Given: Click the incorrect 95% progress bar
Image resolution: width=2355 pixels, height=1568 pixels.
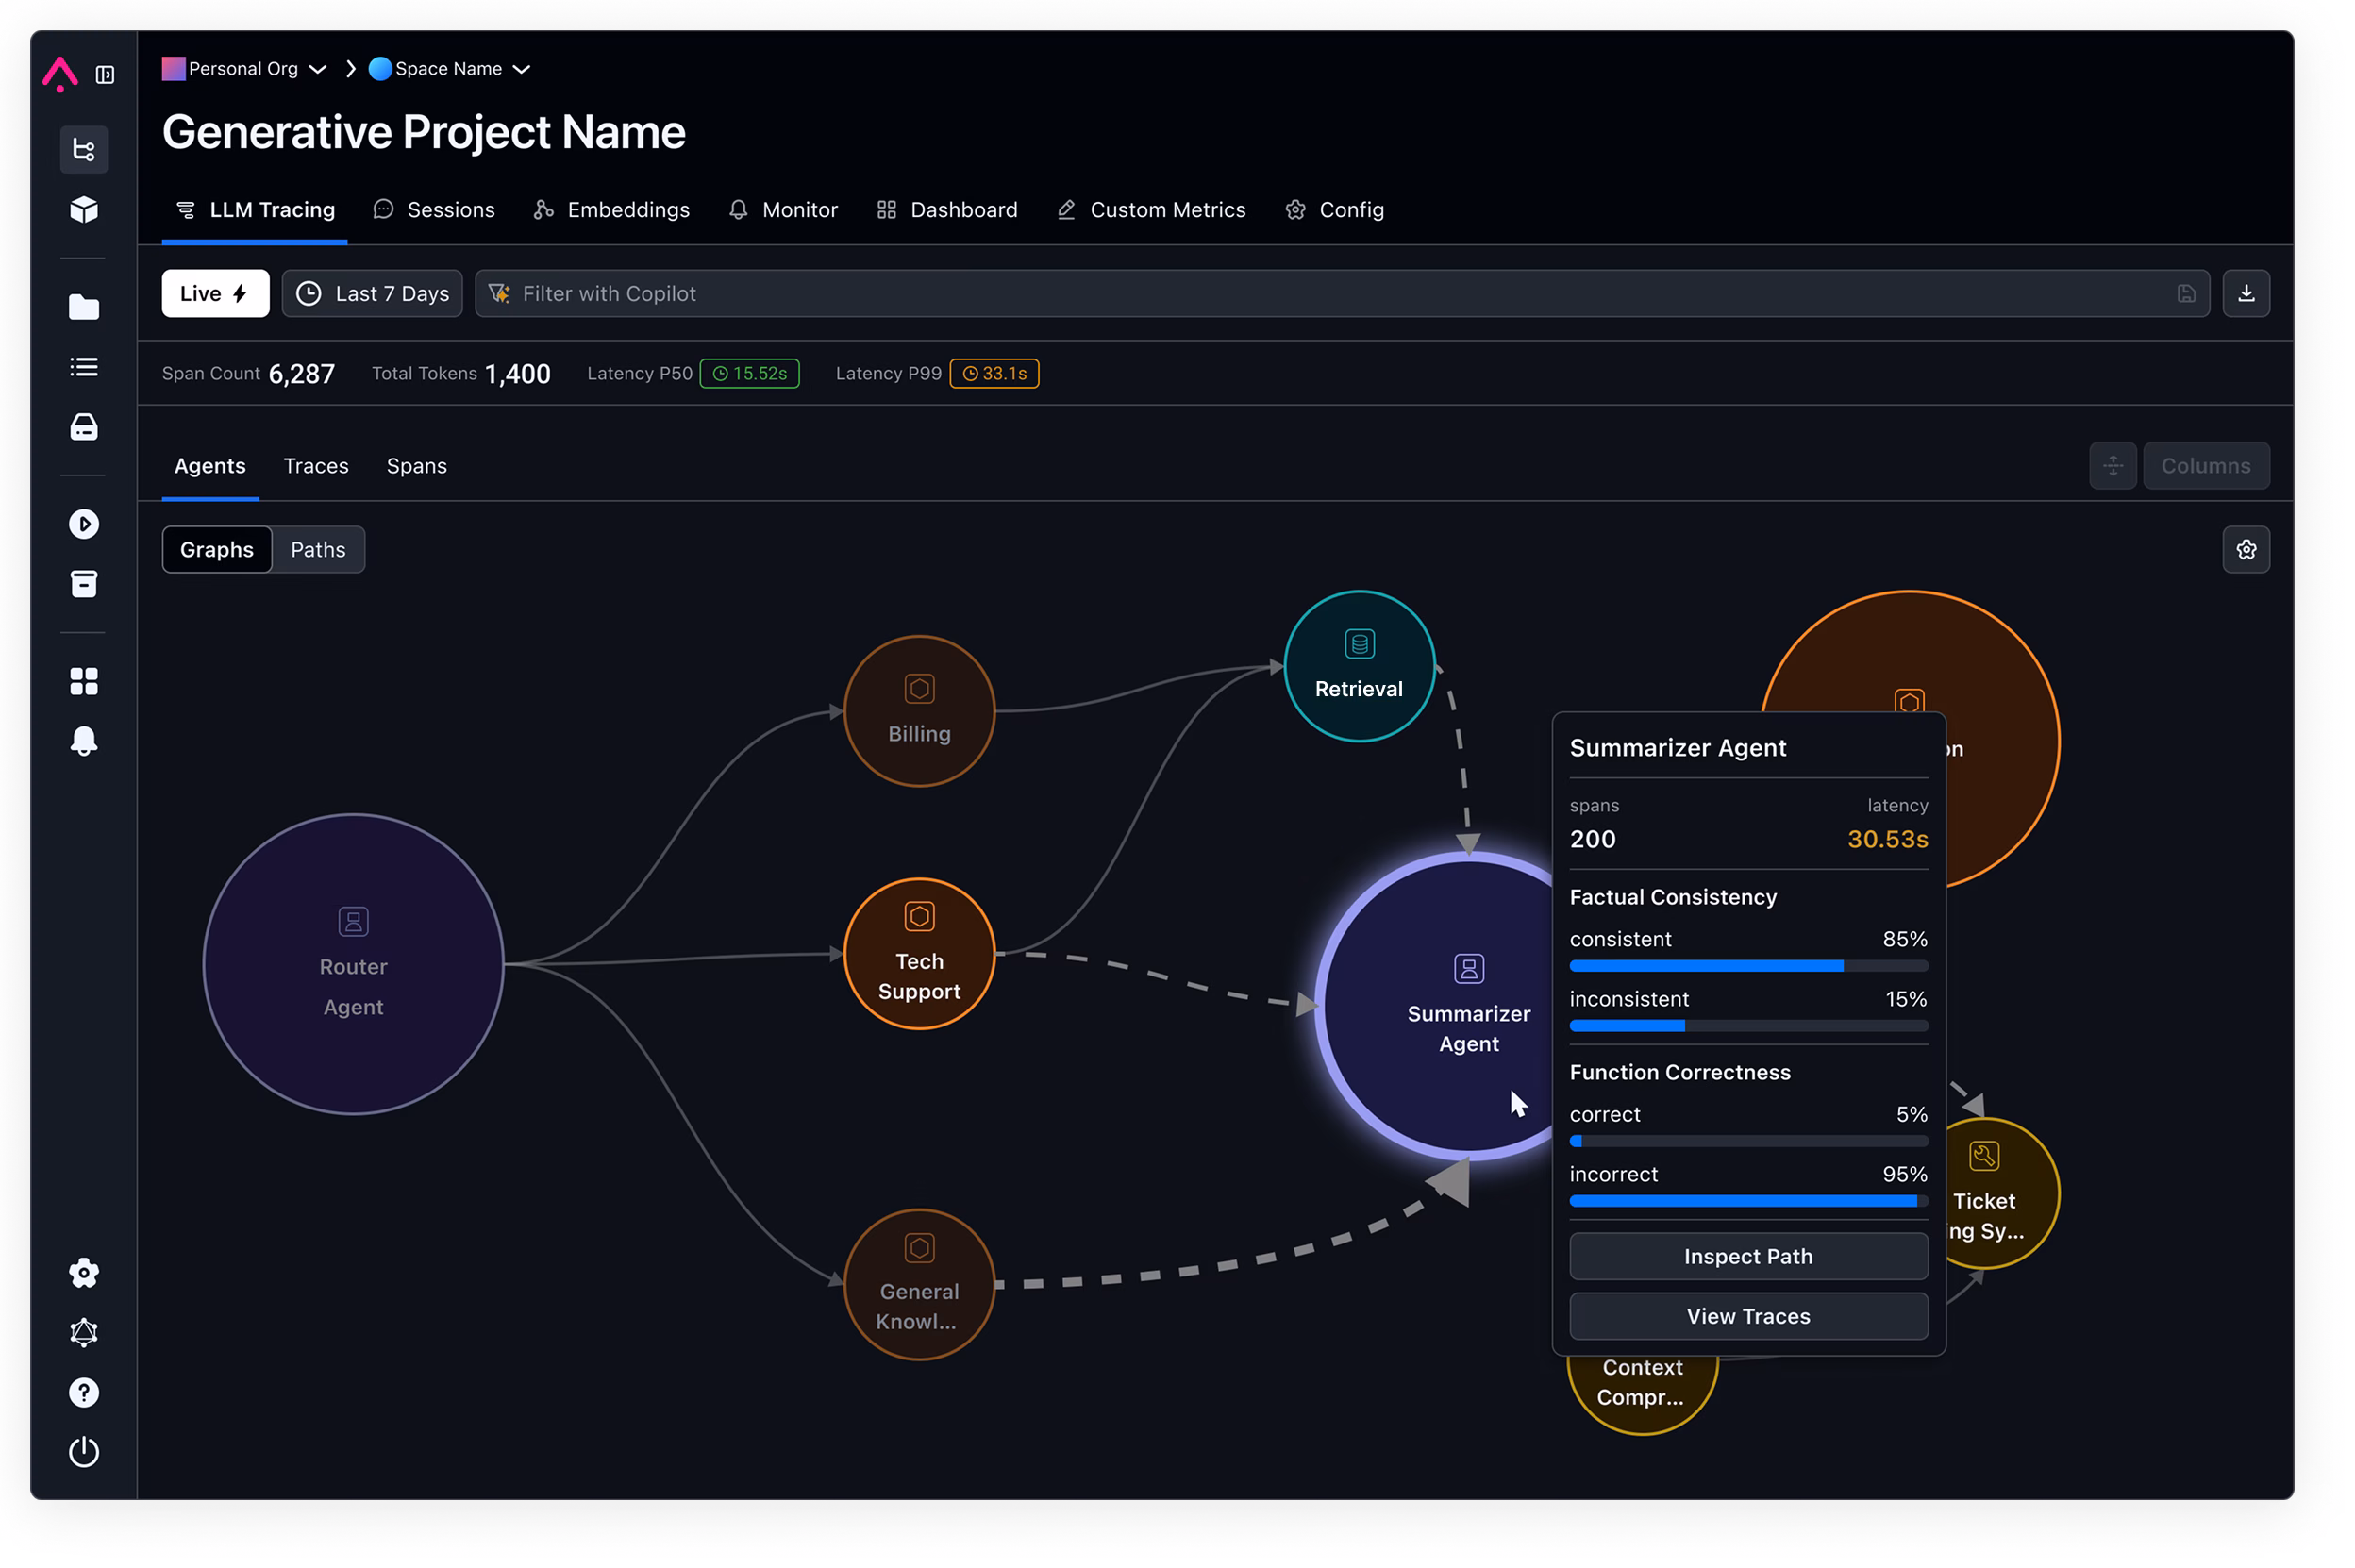Looking at the screenshot, I should point(1748,1201).
